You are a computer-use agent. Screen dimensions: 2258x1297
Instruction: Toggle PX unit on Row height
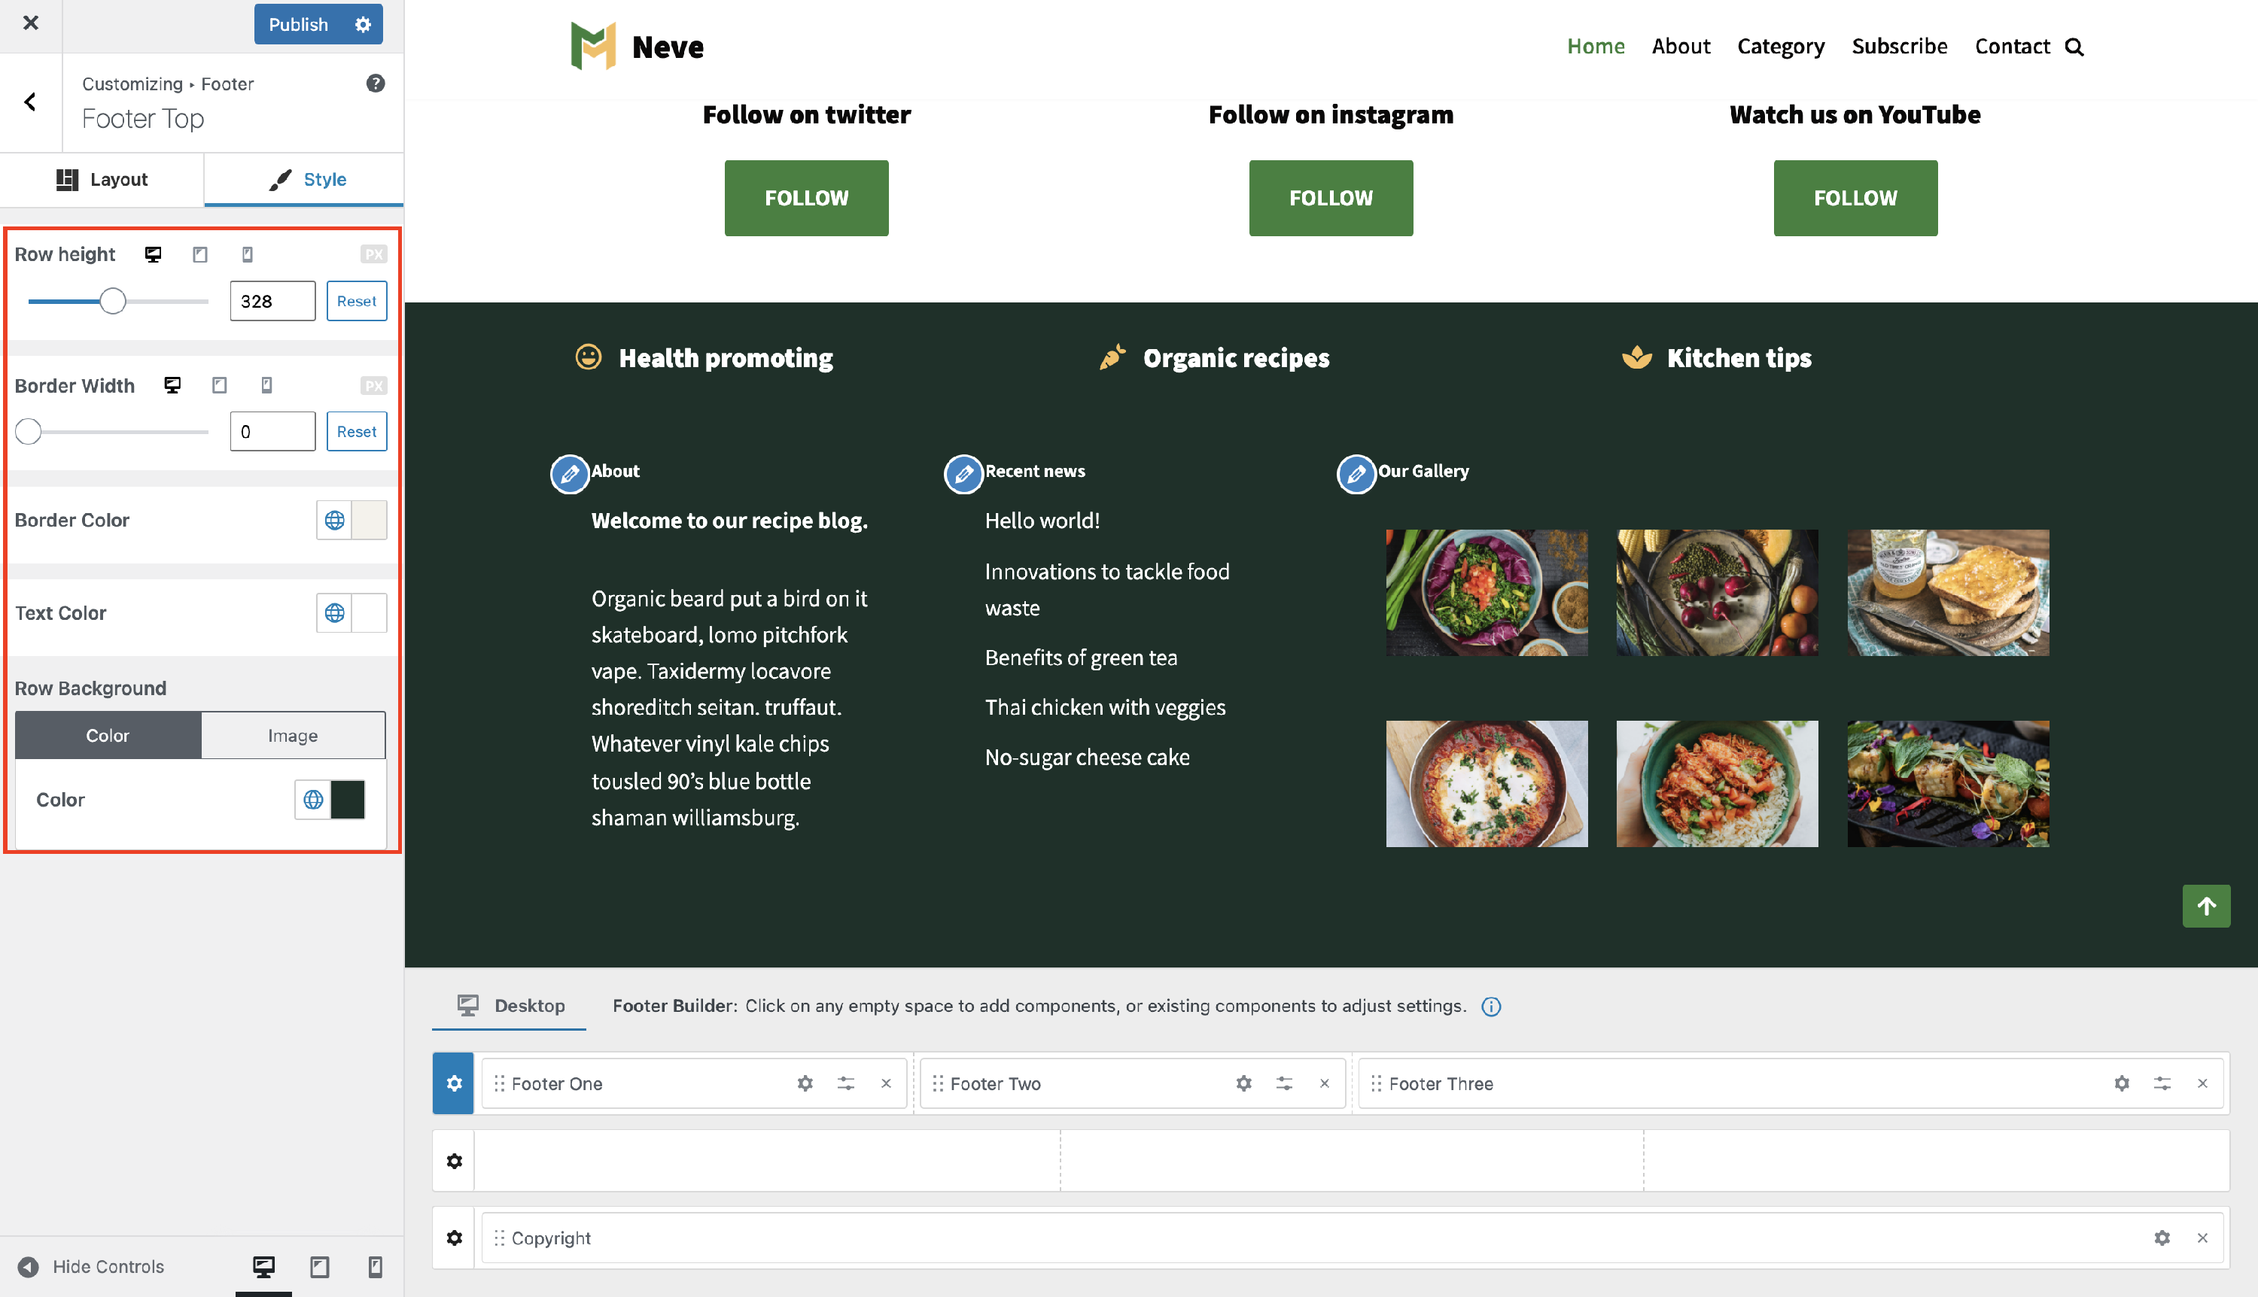(x=373, y=254)
